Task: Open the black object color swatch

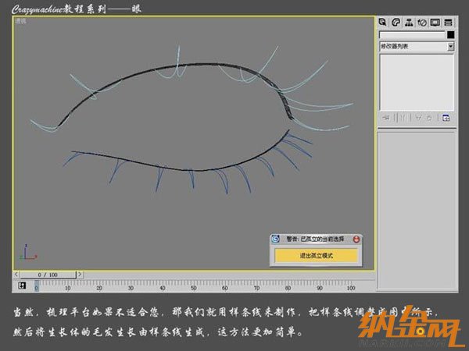Action: [x=451, y=35]
